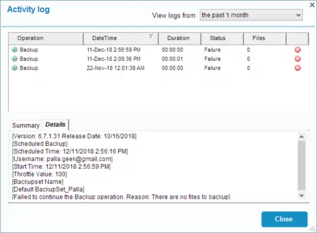Select the Details tab
The image size is (317, 233).
[55, 125]
